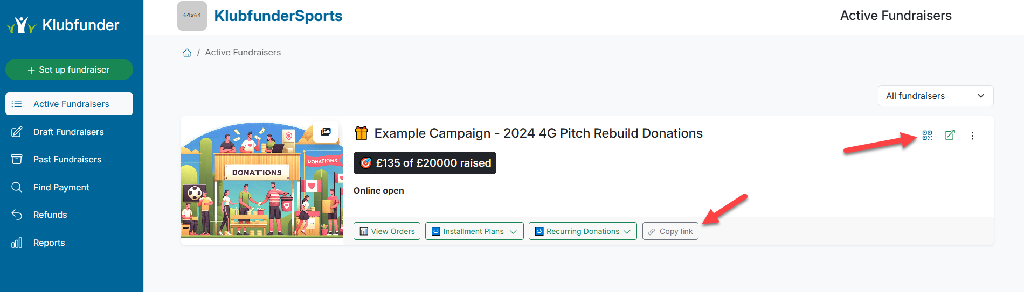
Task: Open the campaign QR code icon
Action: coord(927,135)
